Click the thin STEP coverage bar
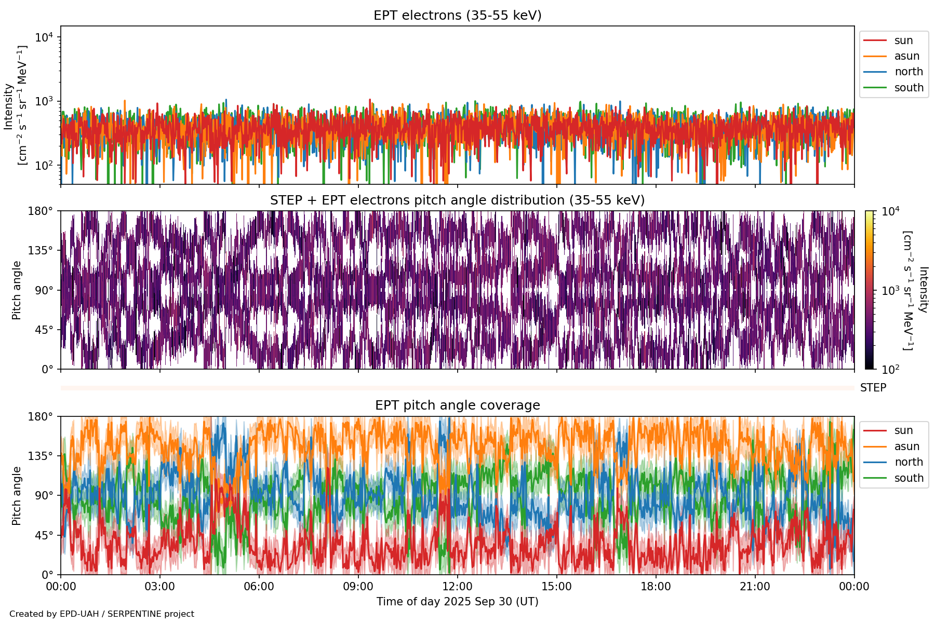Viewport: 935px width, 623px height. click(457, 388)
